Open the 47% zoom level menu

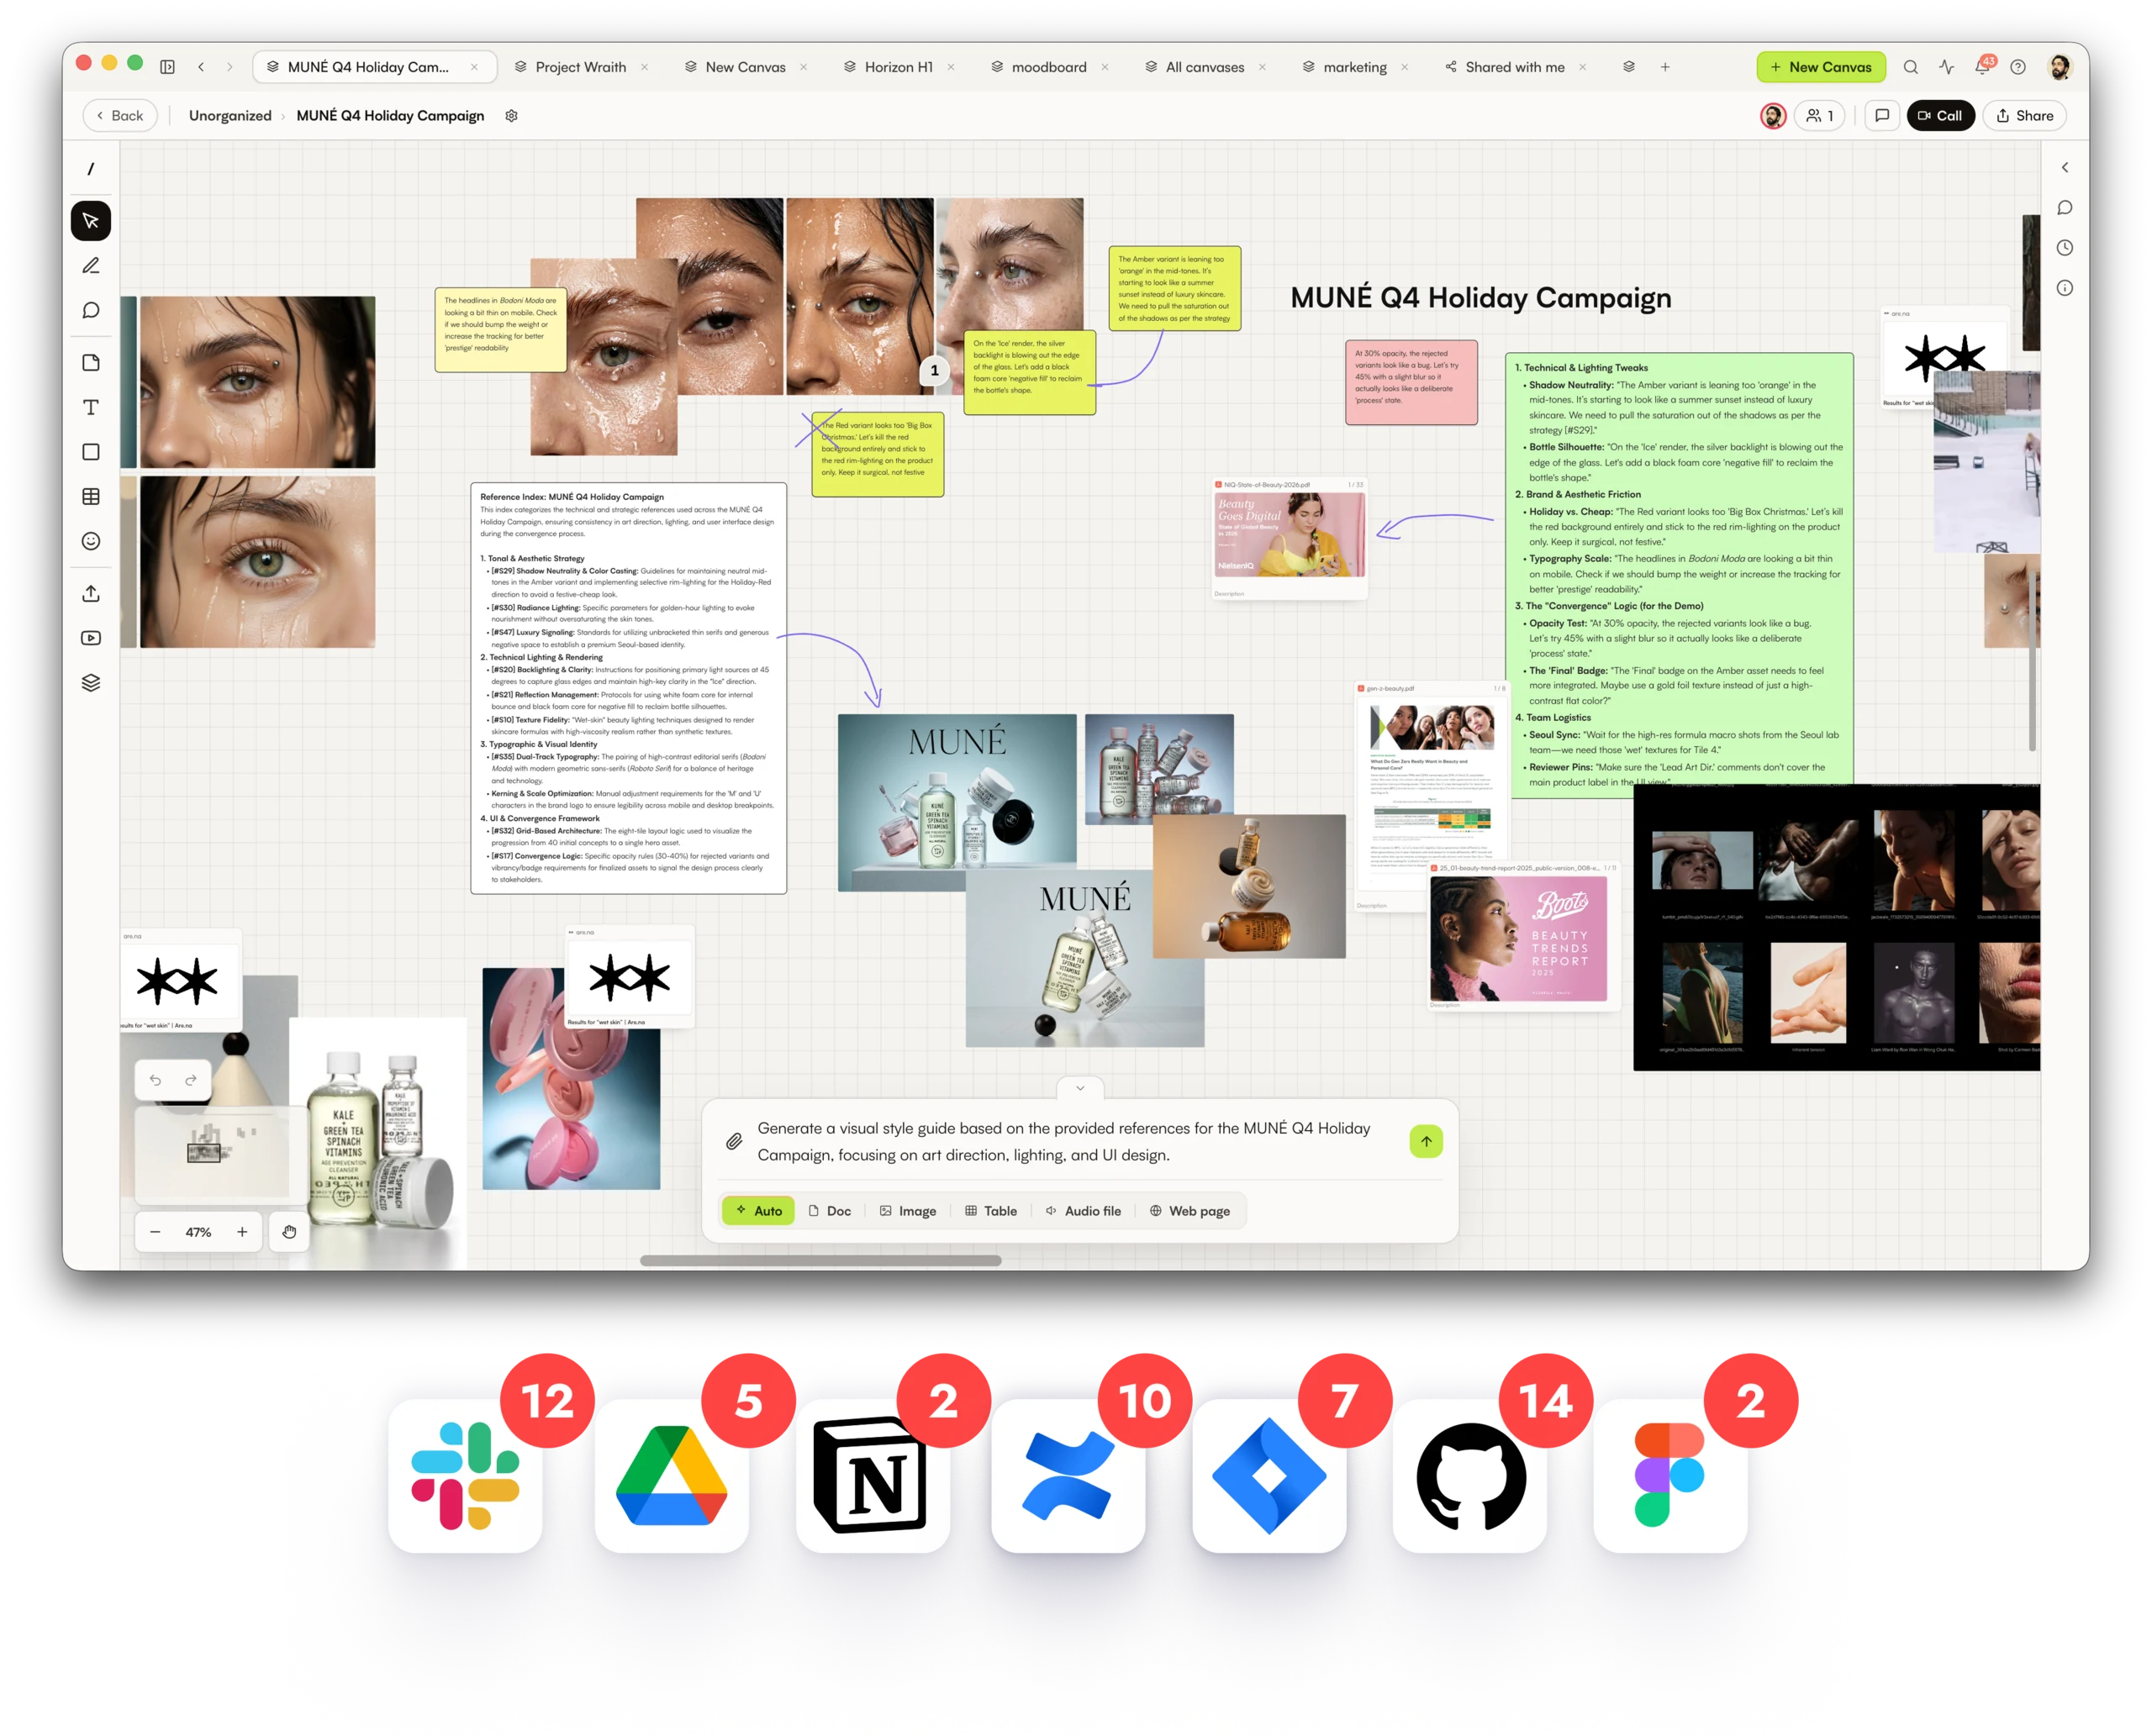(198, 1232)
